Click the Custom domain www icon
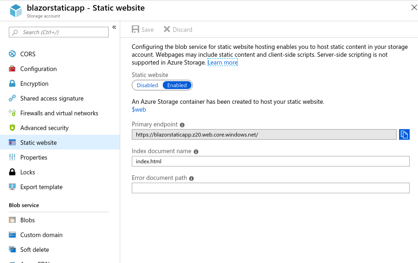 pyautogui.click(x=12, y=235)
